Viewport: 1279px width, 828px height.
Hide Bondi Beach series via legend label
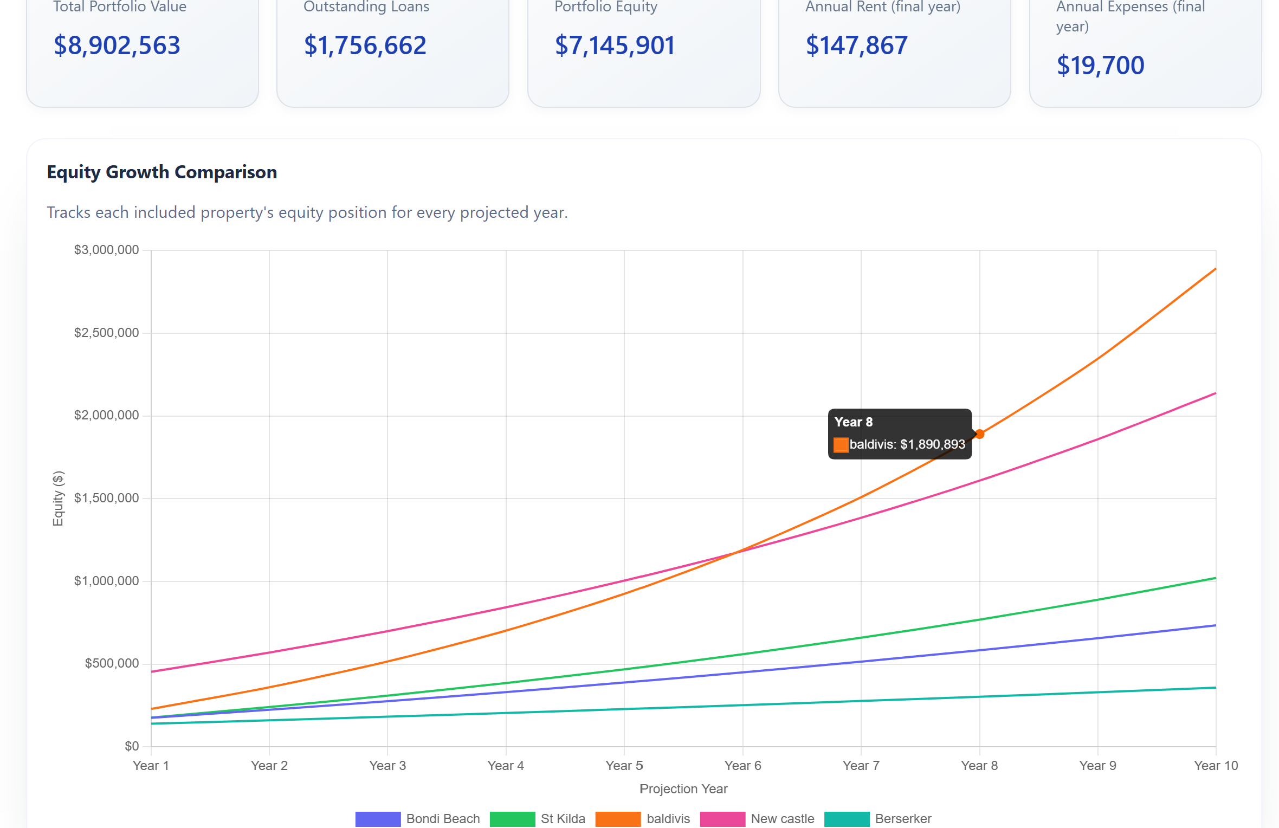[x=443, y=818]
